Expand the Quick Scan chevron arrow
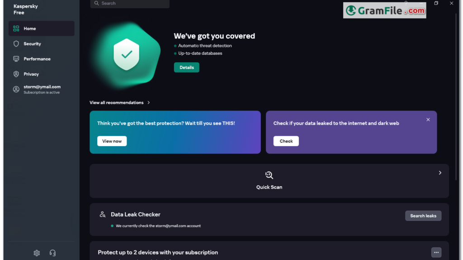The width and height of the screenshot is (463, 260). point(440,173)
